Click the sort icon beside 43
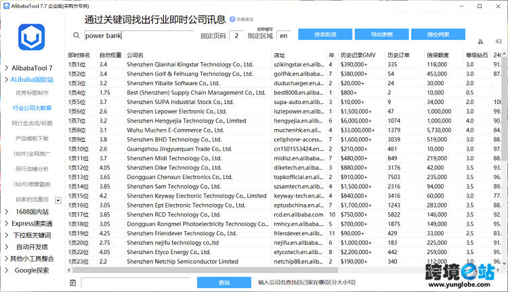The image size is (508, 292). [480, 41]
